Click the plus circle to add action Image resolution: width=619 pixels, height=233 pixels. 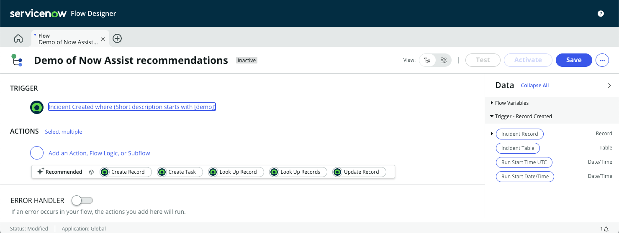37,153
